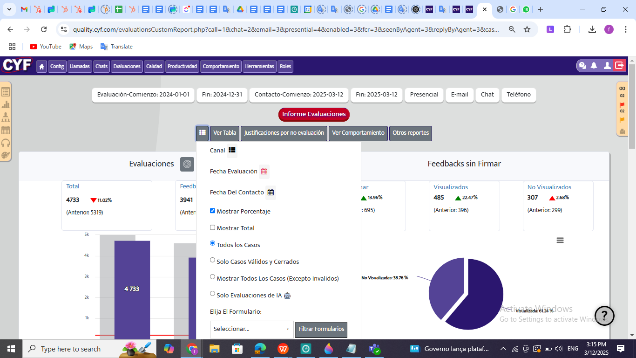
Task: Go to CYF home via house icon
Action: [x=42, y=66]
